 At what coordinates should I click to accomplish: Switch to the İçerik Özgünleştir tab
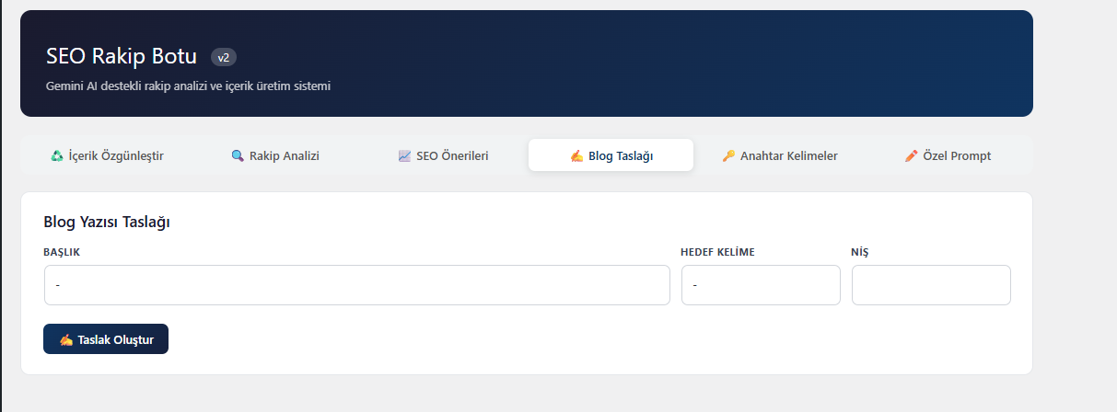tap(107, 155)
